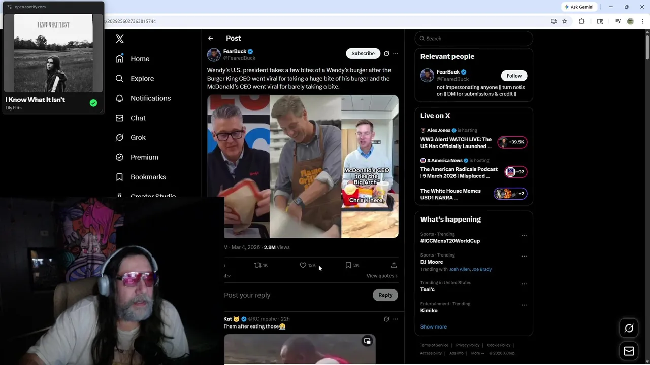Click Spotify album art thumbnail
The image size is (650, 365).
pyautogui.click(x=53, y=53)
